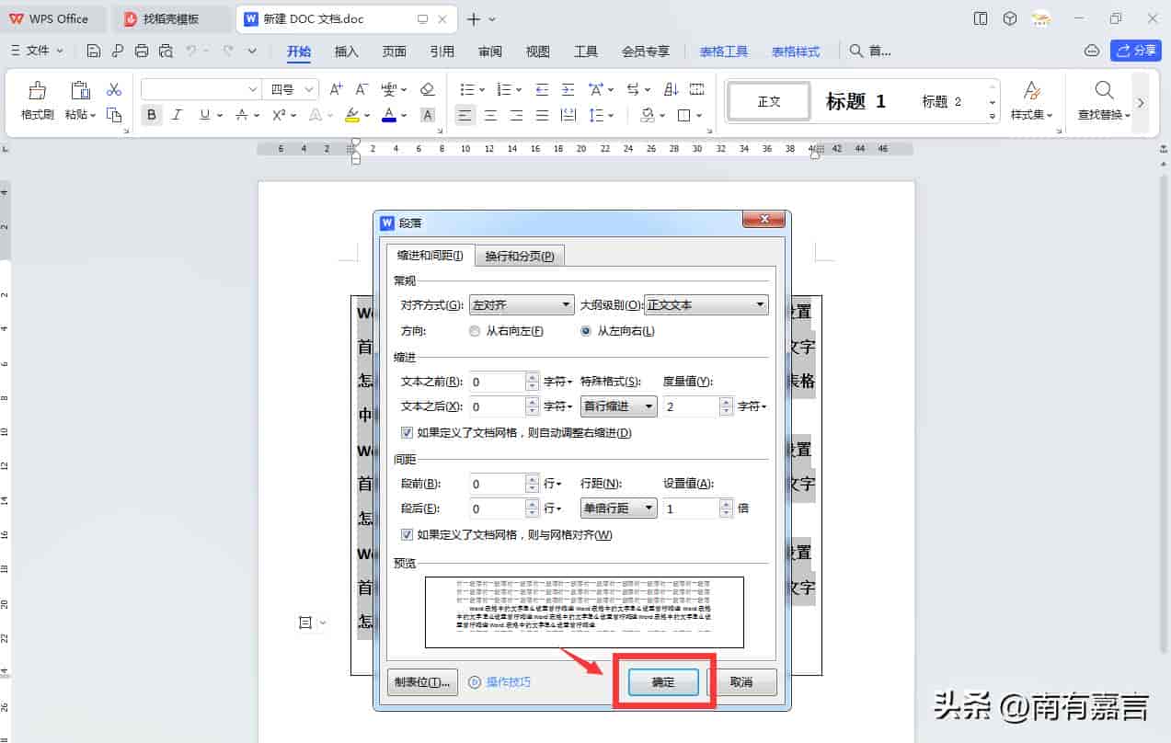Click the Sort (A-Z) icon

(x=671, y=89)
